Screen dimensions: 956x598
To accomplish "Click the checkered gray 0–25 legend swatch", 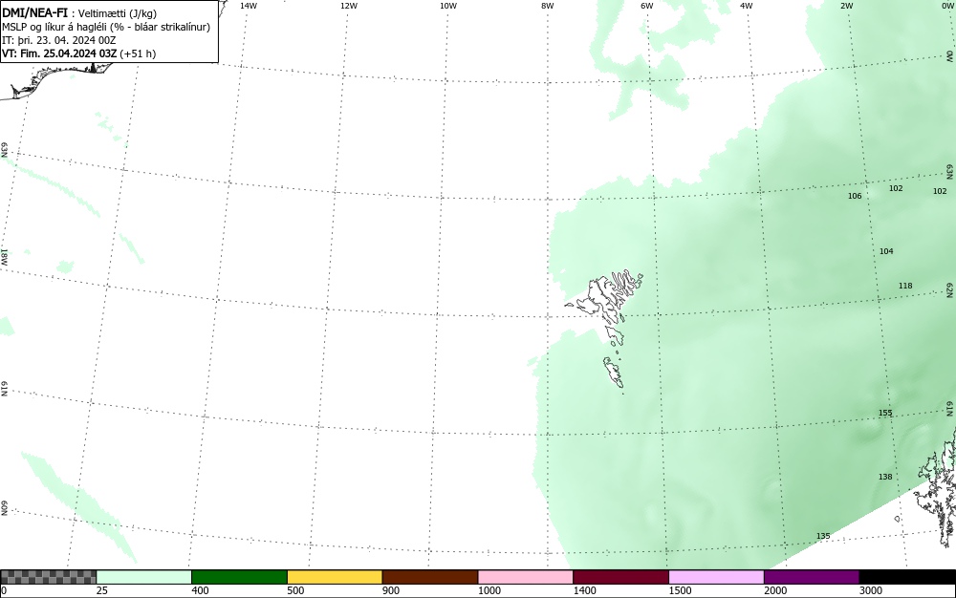I will click(48, 577).
